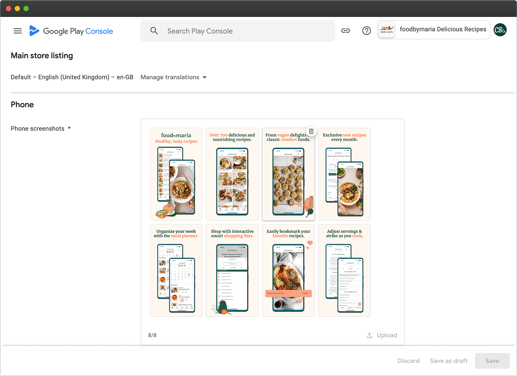Viewport: 517px width, 376px height.
Task: Select the Adjust servings screenshot
Action: 344,271
